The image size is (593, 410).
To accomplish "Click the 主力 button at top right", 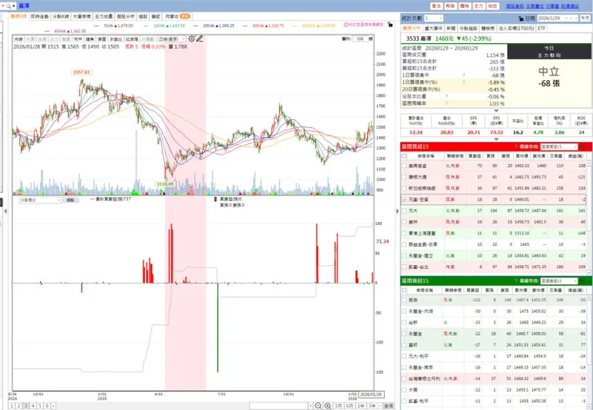I will click(x=478, y=6).
